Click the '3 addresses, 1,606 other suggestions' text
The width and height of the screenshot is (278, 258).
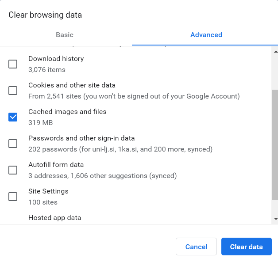(102, 176)
